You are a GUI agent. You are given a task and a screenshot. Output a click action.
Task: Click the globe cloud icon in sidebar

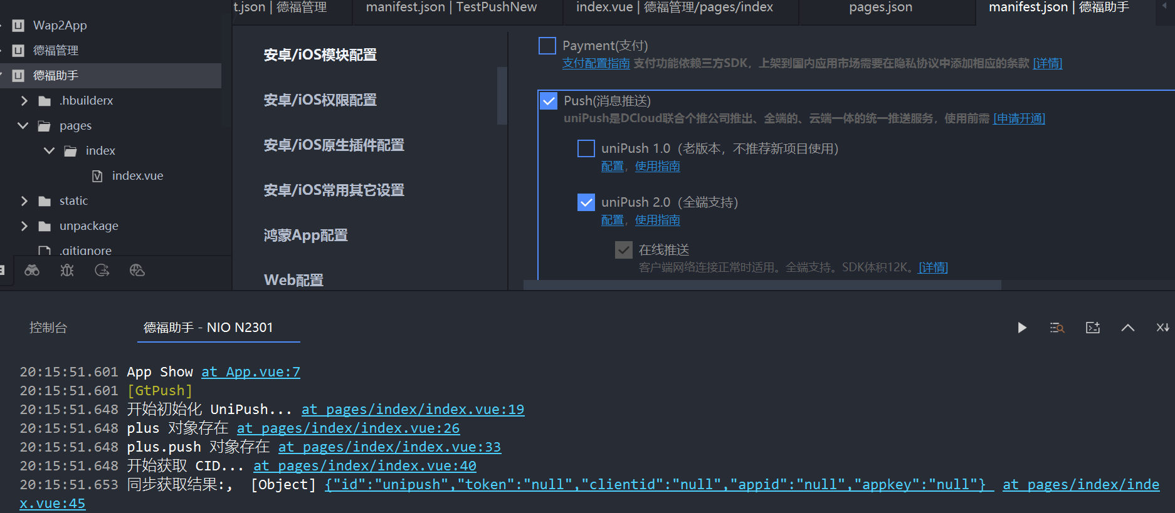(x=137, y=271)
